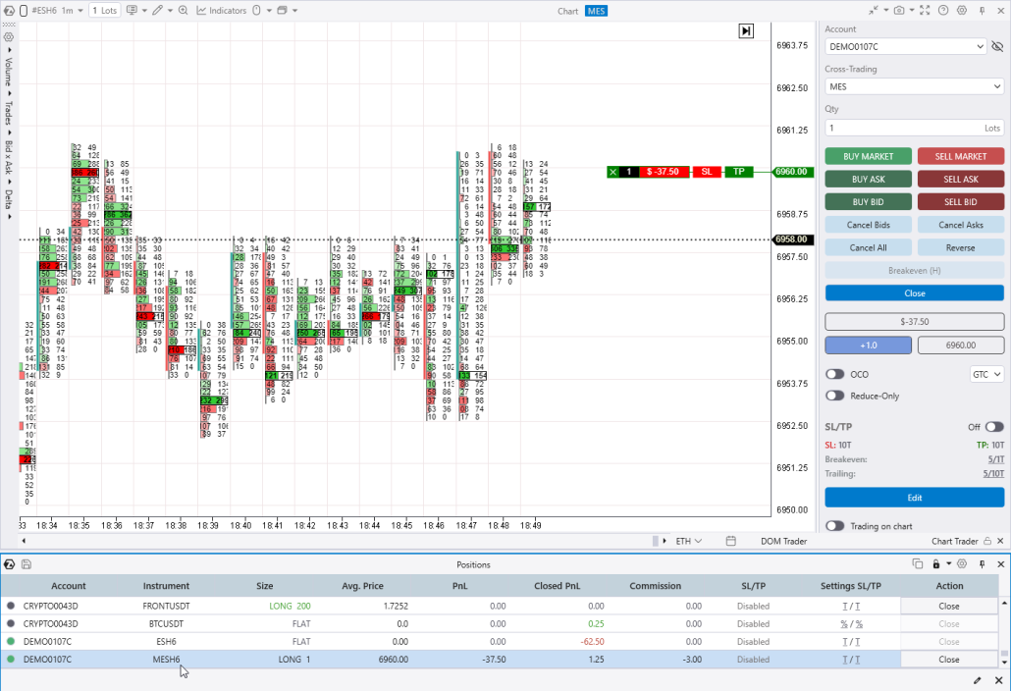Toggle the OCO order option
Screen dimensions: 1011x691
point(834,374)
